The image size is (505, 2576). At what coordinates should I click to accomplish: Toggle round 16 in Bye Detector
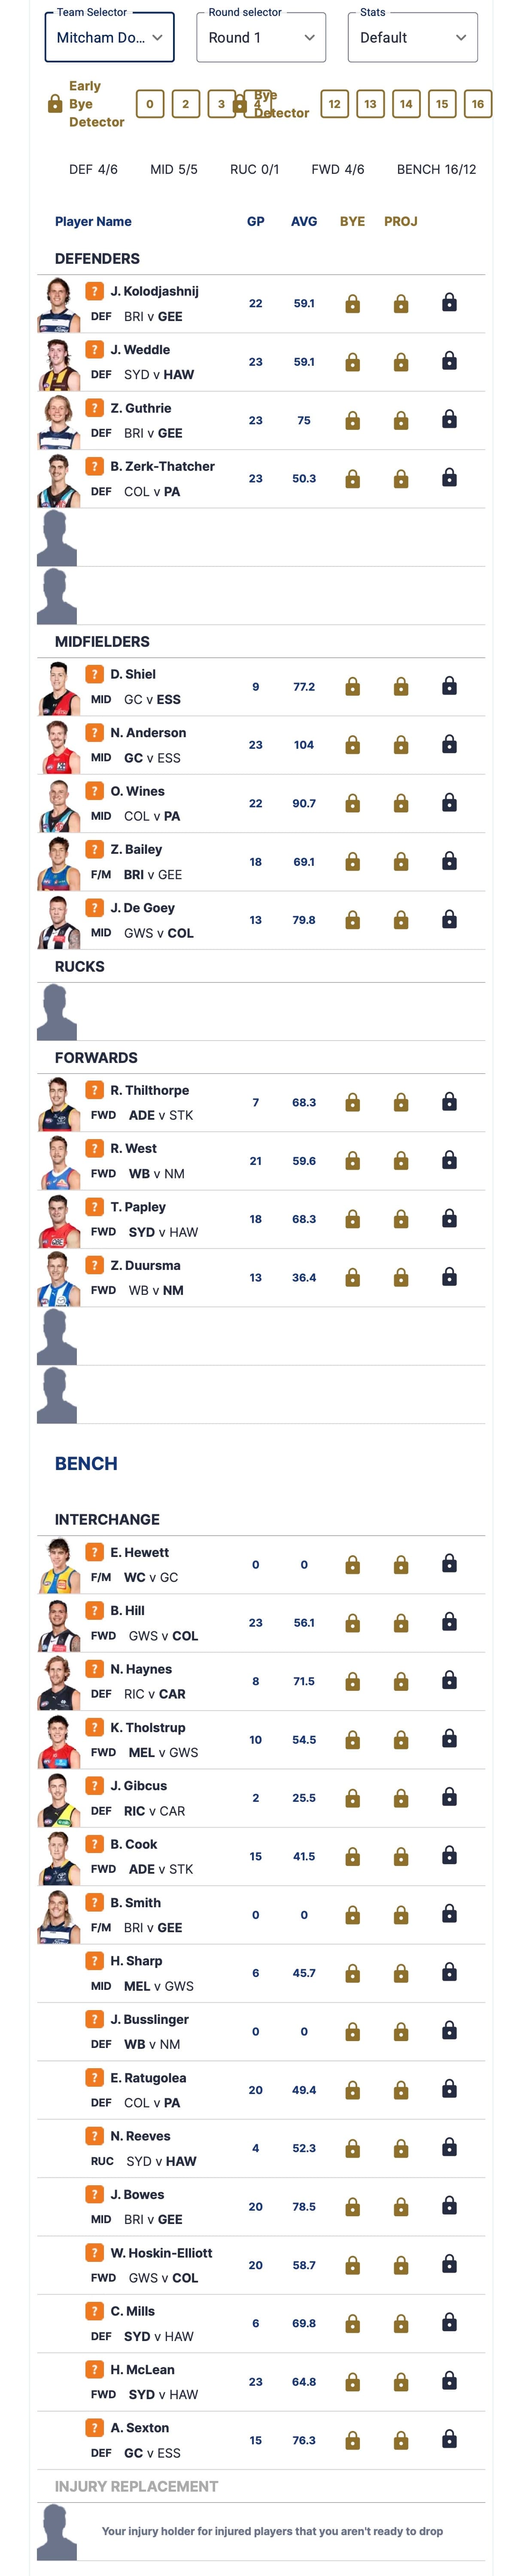tap(478, 104)
